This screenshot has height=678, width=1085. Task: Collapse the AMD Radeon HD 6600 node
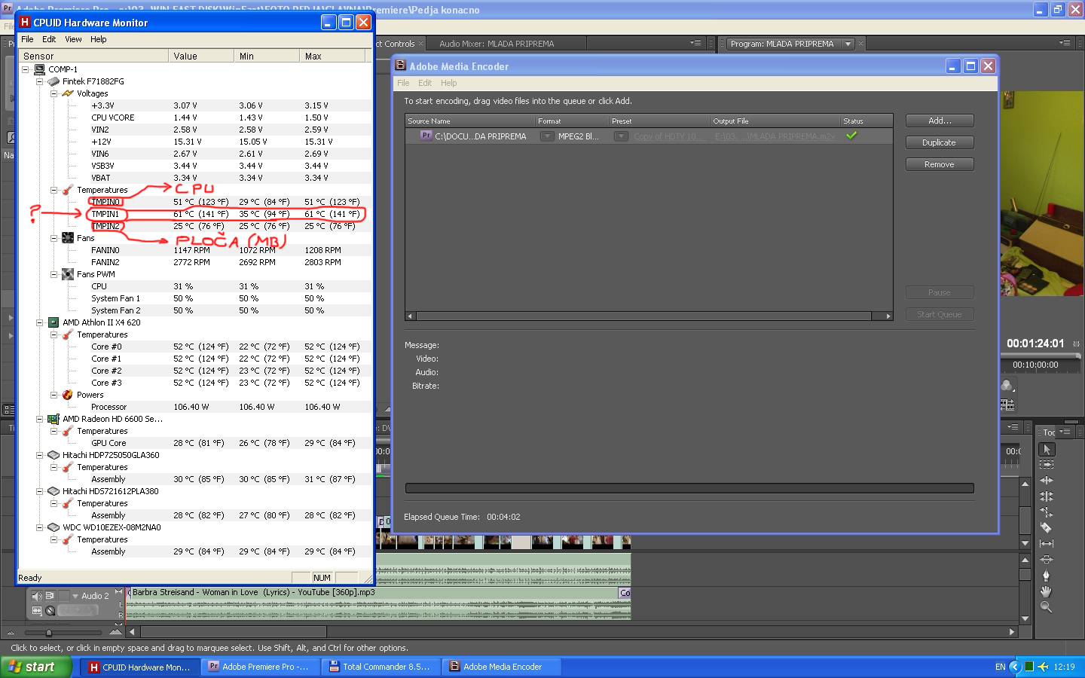point(39,419)
